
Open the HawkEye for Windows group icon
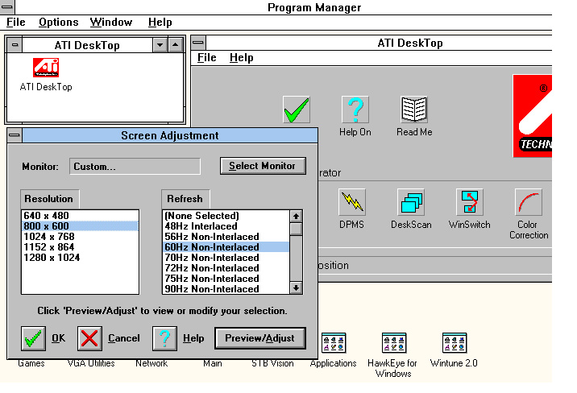click(394, 342)
